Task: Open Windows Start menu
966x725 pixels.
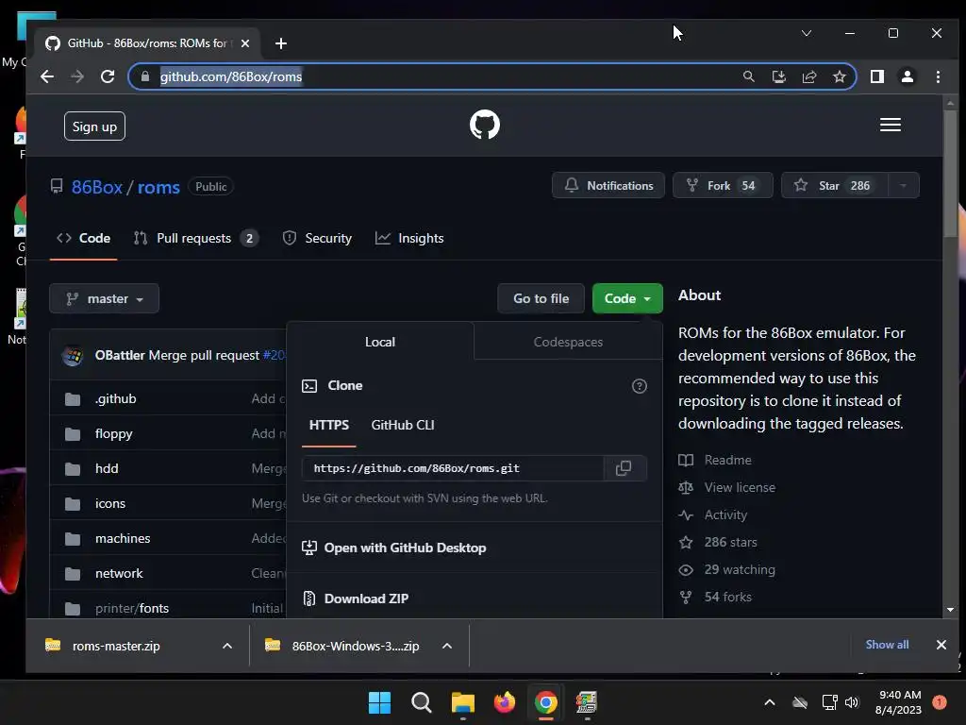Action: (379, 702)
